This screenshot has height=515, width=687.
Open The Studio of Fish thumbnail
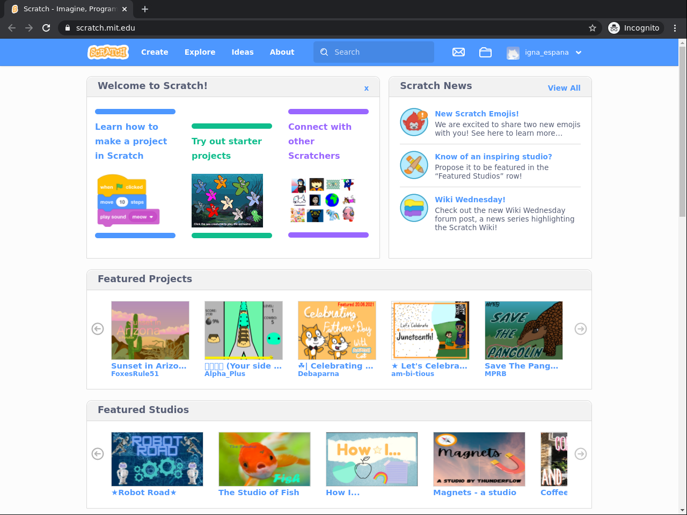[265, 459]
